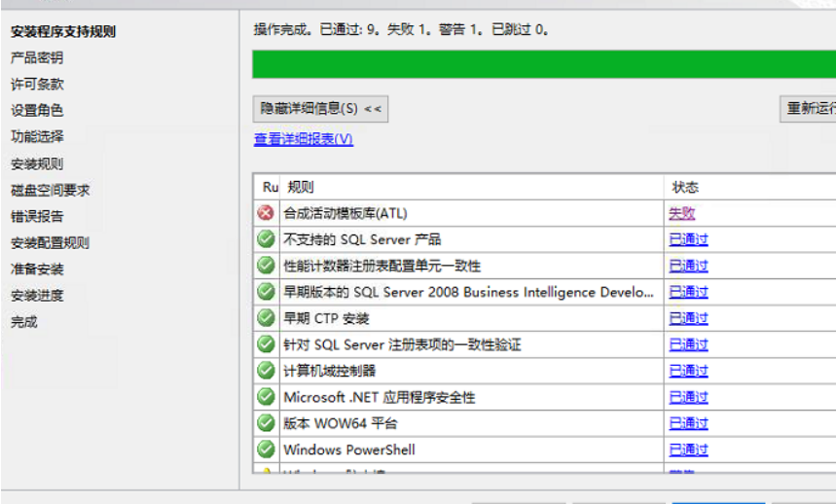Select 功能选择 step in left sidebar
The height and width of the screenshot is (504, 836).
[37, 137]
